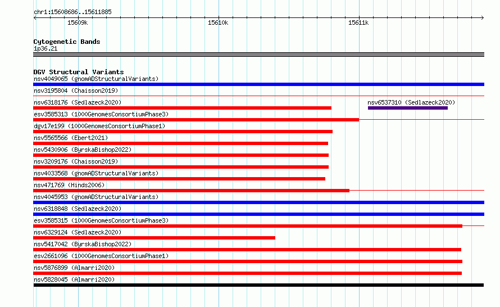This screenshot has width=500, height=307.
Task: Open the esv2661096 (1000GenomesConsortiumPhase1) label
Action: (x=101, y=256)
